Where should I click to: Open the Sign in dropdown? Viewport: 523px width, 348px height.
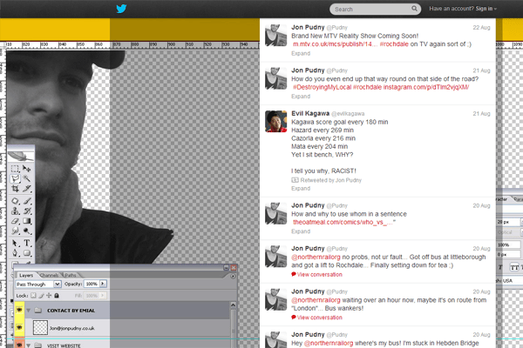pyautogui.click(x=486, y=9)
